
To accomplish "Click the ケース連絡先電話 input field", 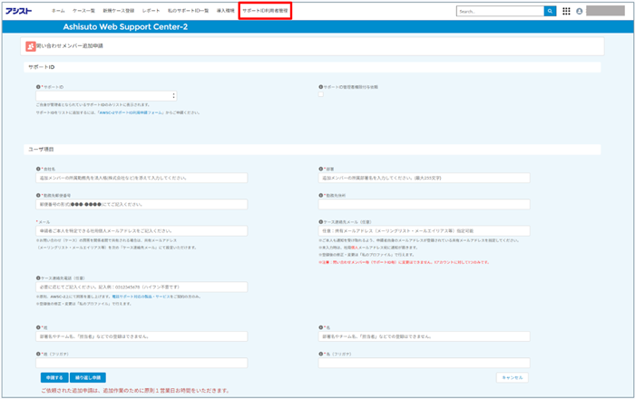I will point(142,287).
